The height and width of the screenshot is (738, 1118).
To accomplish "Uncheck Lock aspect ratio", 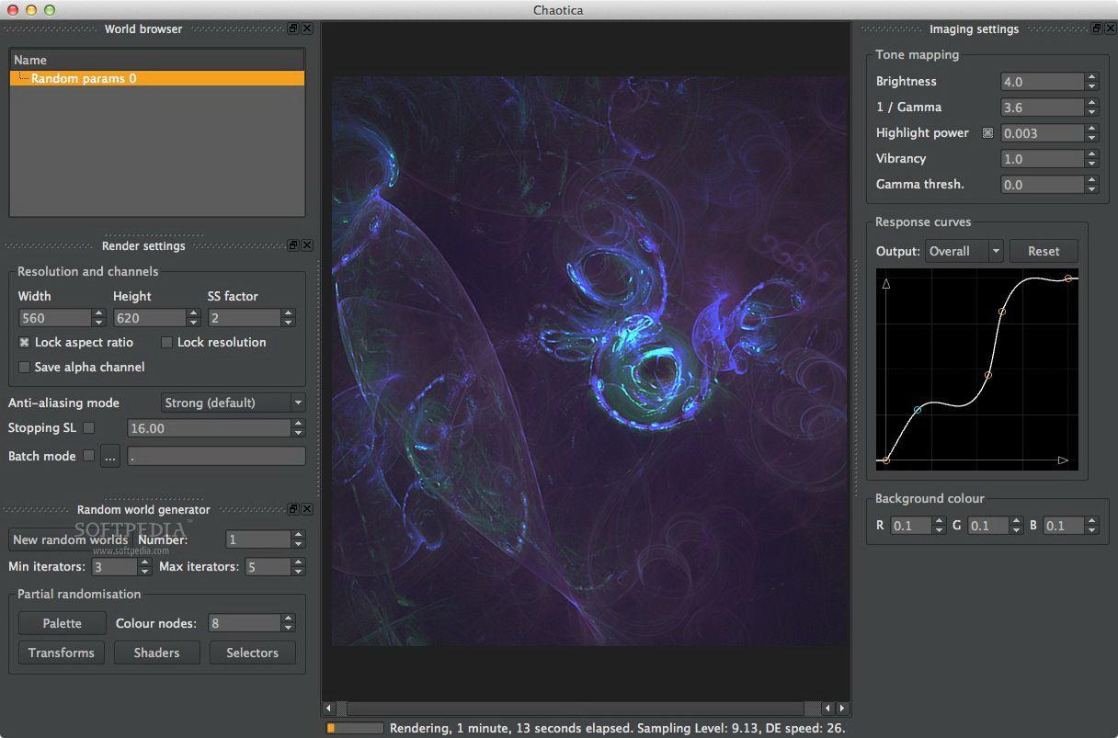I will click(25, 342).
